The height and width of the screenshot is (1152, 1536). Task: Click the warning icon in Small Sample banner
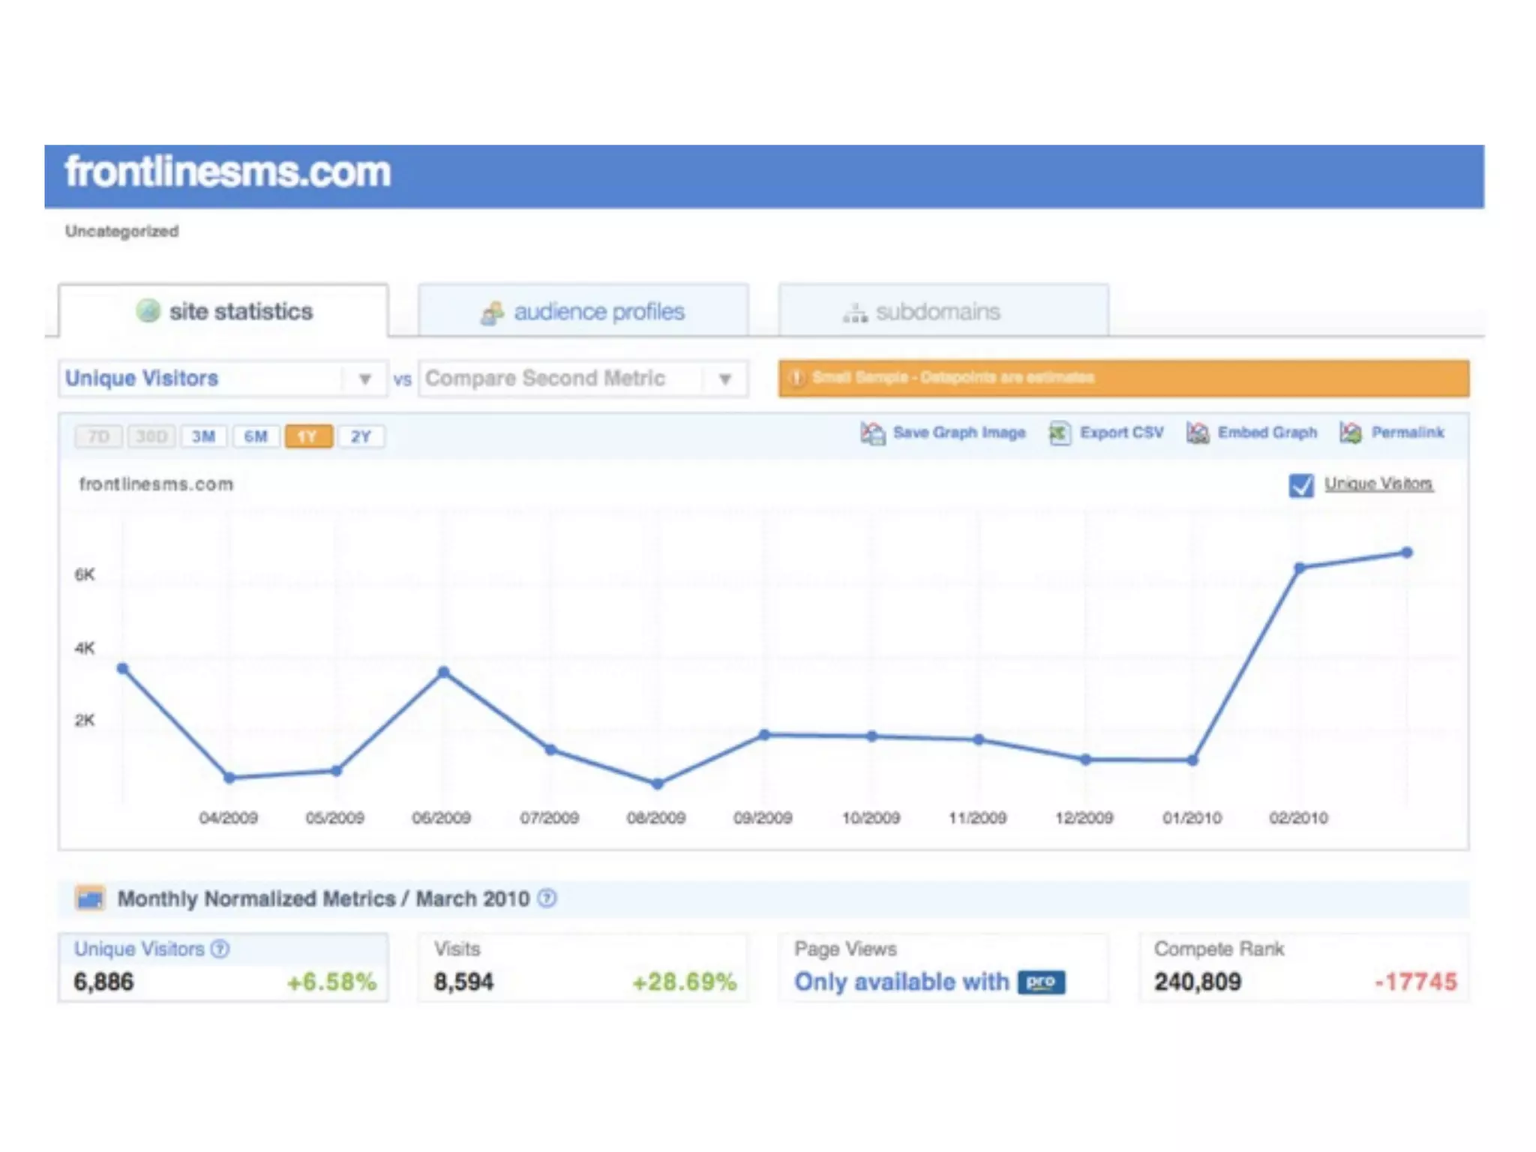click(796, 377)
